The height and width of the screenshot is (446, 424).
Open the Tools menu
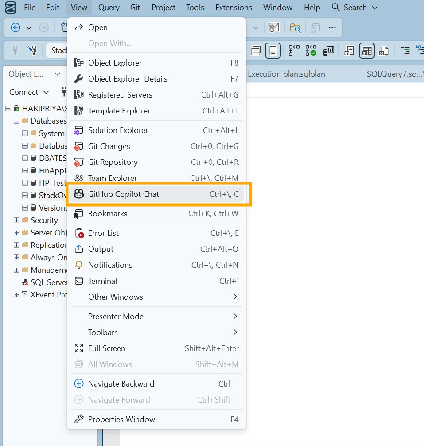(195, 8)
